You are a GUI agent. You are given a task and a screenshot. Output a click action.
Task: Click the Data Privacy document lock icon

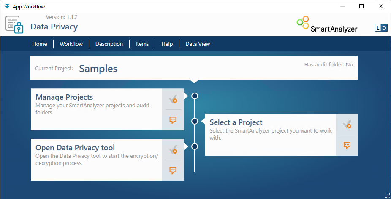coord(14,24)
